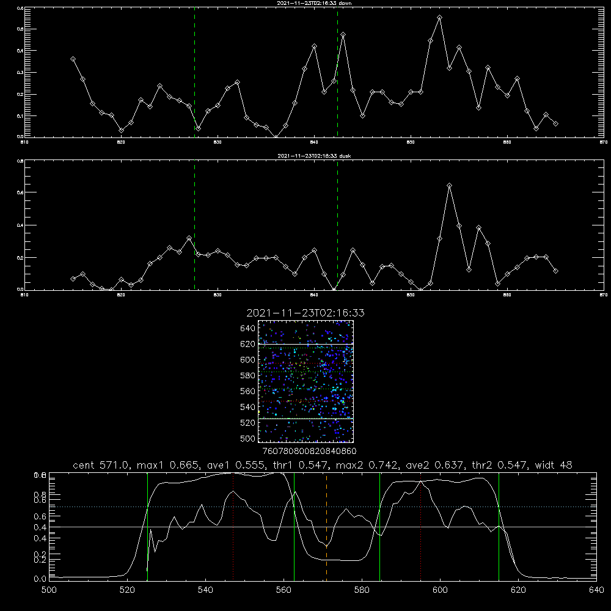Click the bottom plot x-axis label 540

(x=205, y=590)
